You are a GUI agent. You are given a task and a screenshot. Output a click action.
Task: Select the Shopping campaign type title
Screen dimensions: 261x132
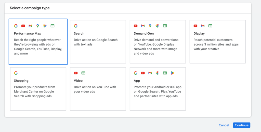21,81
